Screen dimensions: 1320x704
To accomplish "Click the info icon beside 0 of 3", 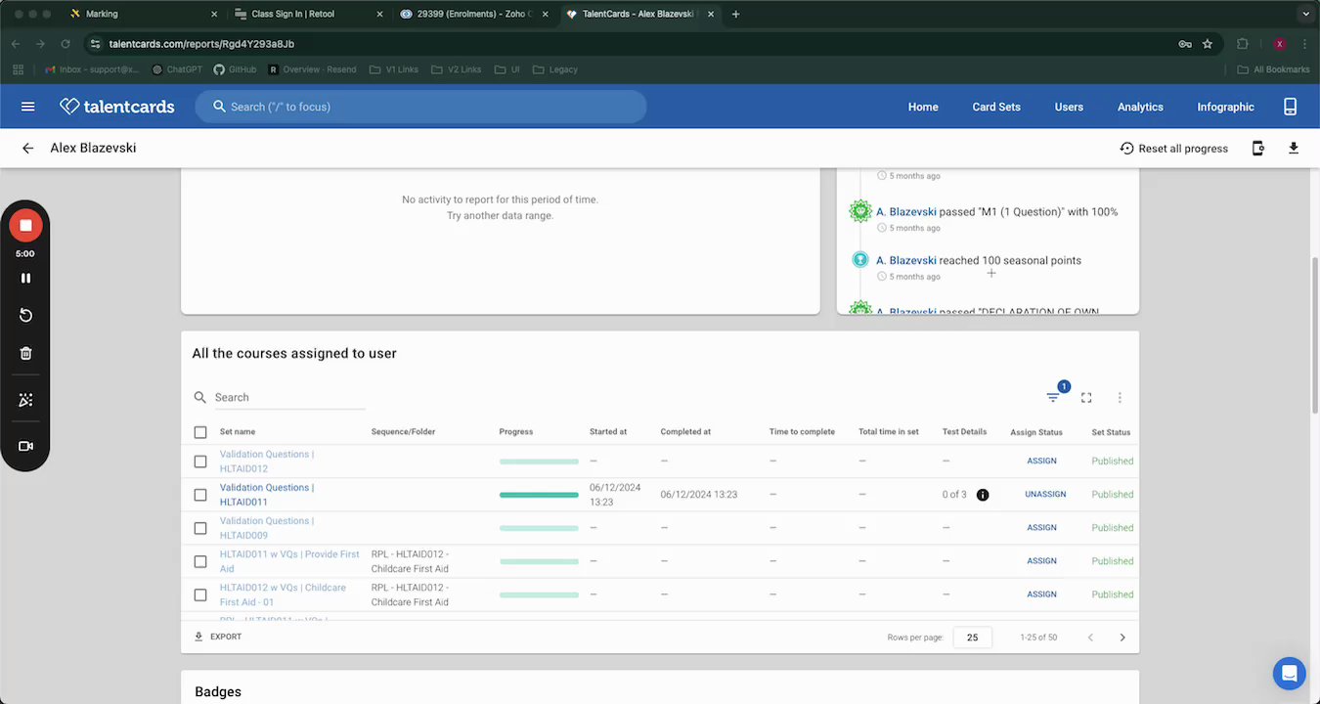I will (x=983, y=495).
